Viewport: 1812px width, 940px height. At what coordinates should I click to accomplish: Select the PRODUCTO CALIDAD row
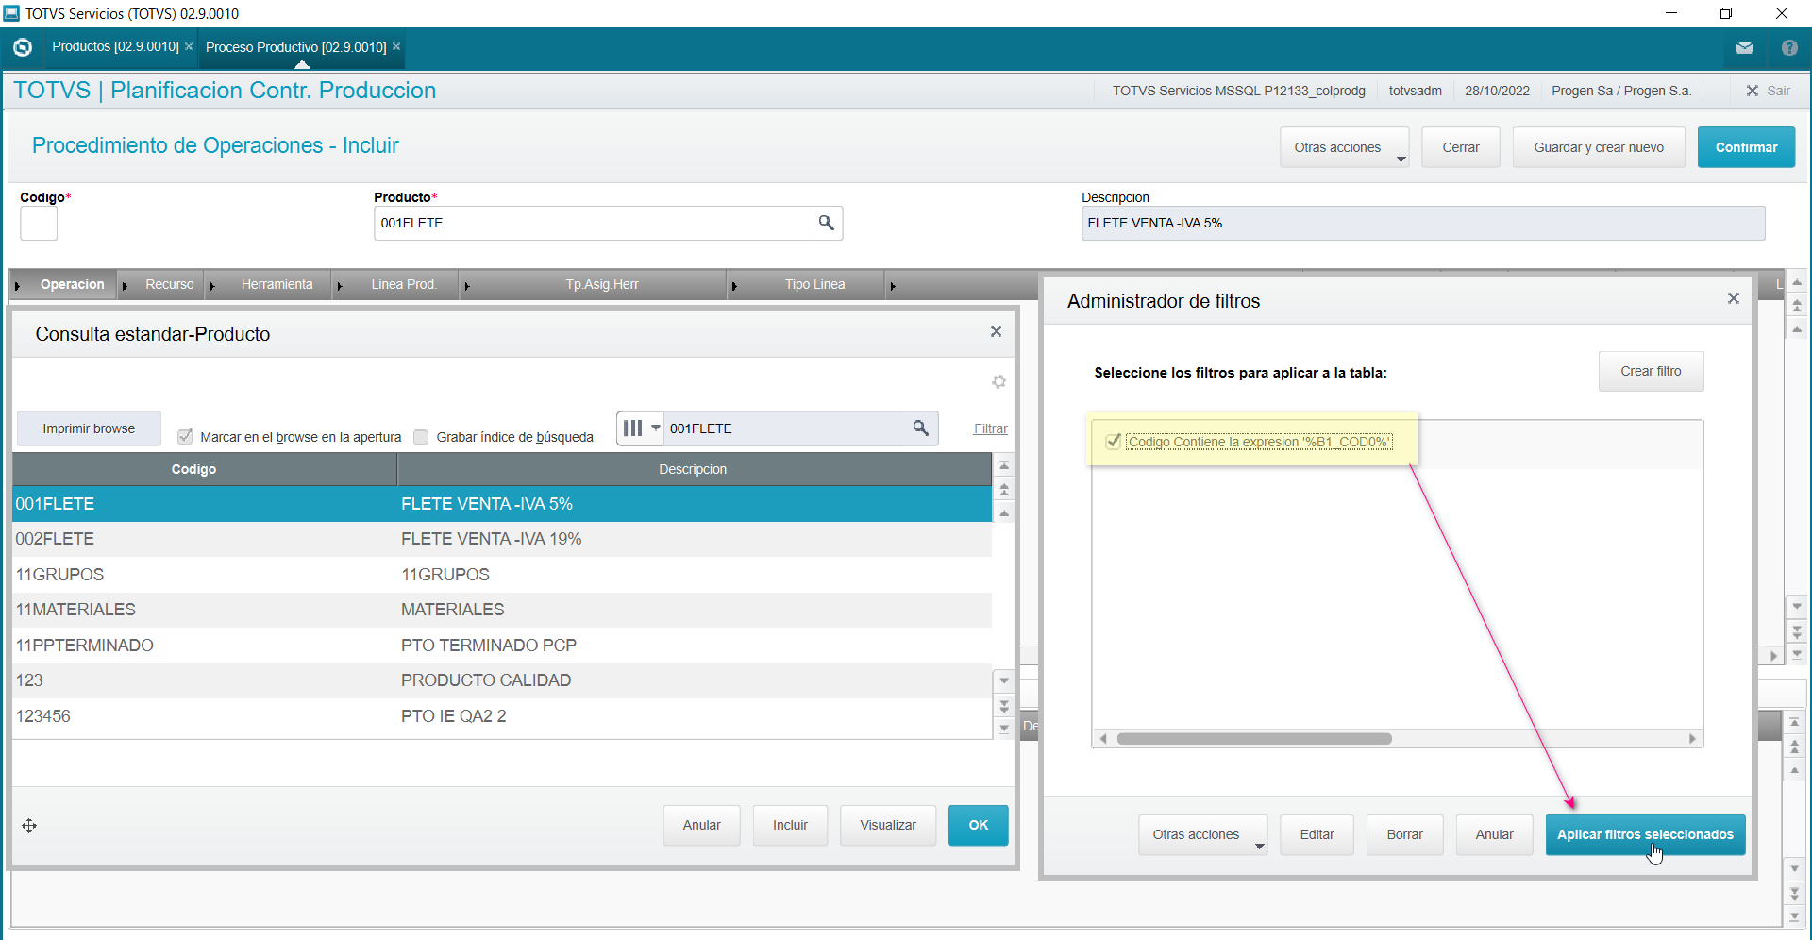click(502, 680)
